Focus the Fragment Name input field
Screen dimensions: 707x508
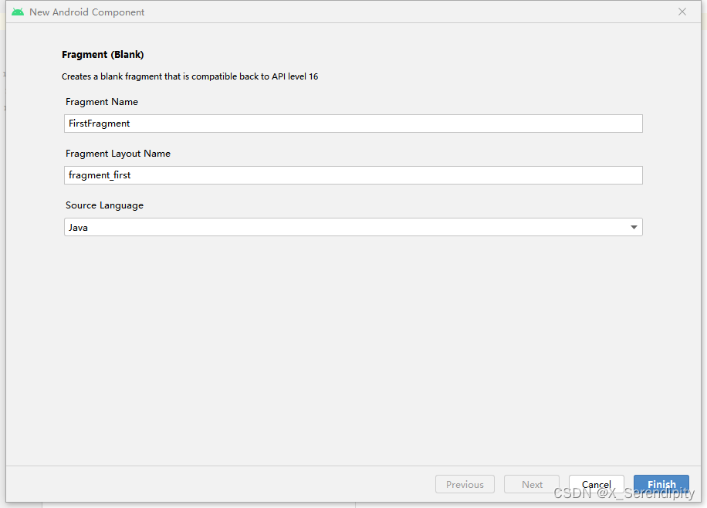tap(353, 124)
